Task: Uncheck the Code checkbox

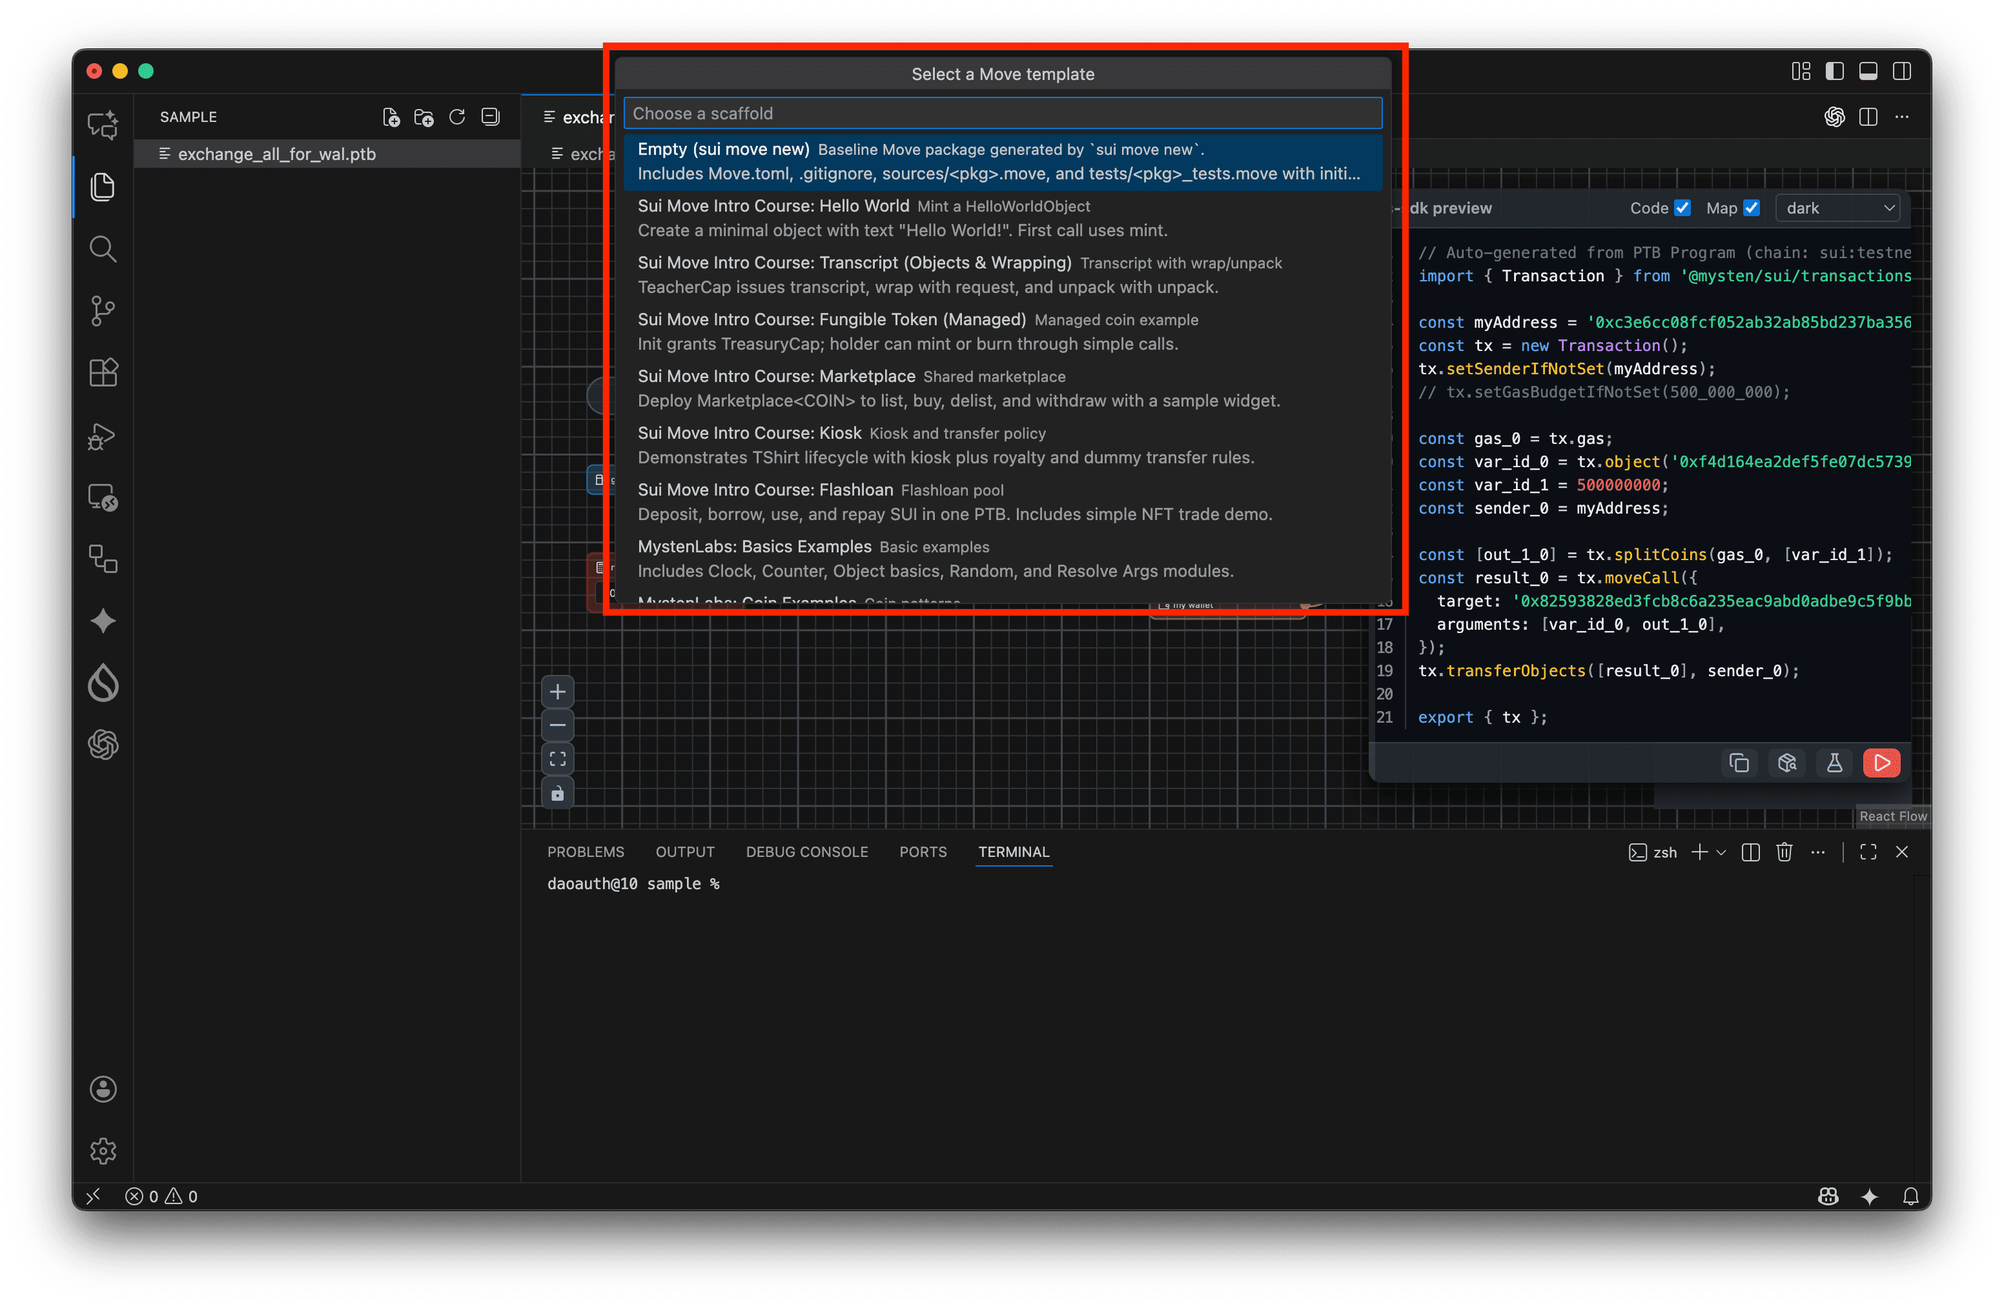Action: pos(1682,208)
